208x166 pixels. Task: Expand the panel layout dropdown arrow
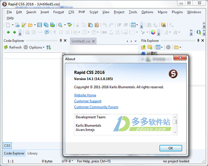(x=137, y=25)
